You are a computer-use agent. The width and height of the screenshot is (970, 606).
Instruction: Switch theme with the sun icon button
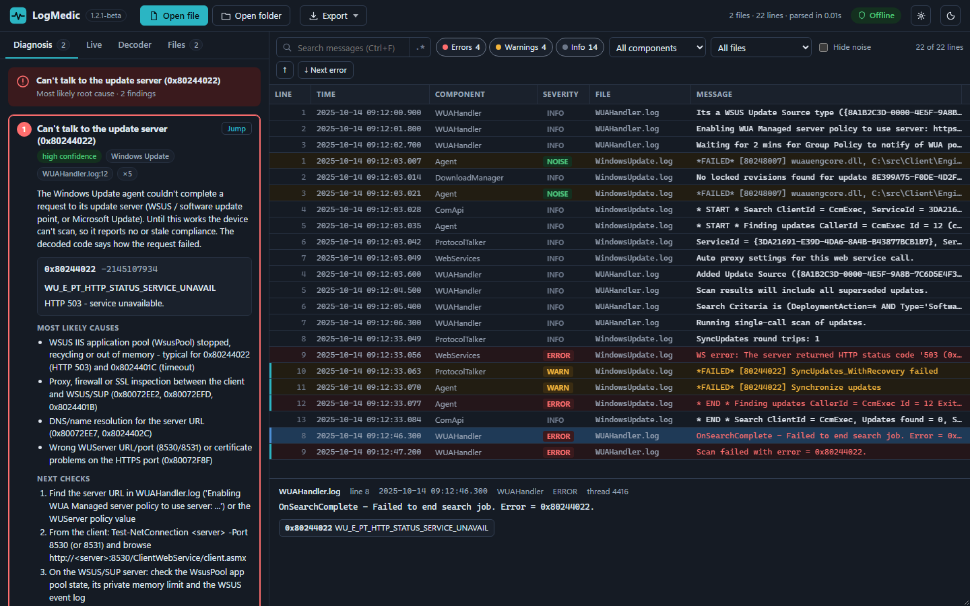click(921, 15)
